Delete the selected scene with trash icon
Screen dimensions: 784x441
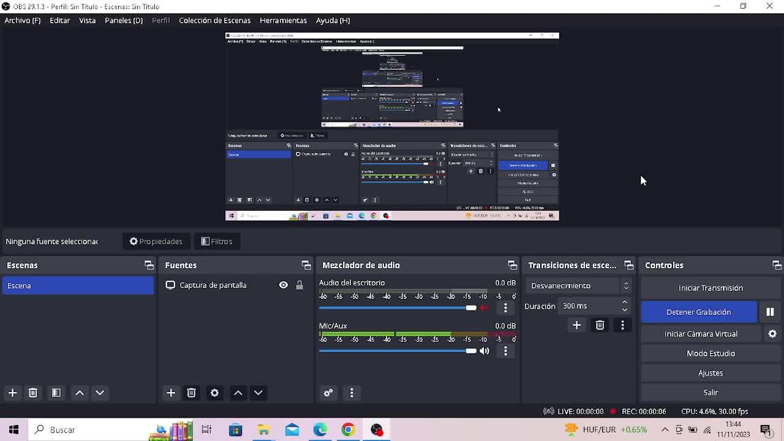pyautogui.click(x=33, y=393)
